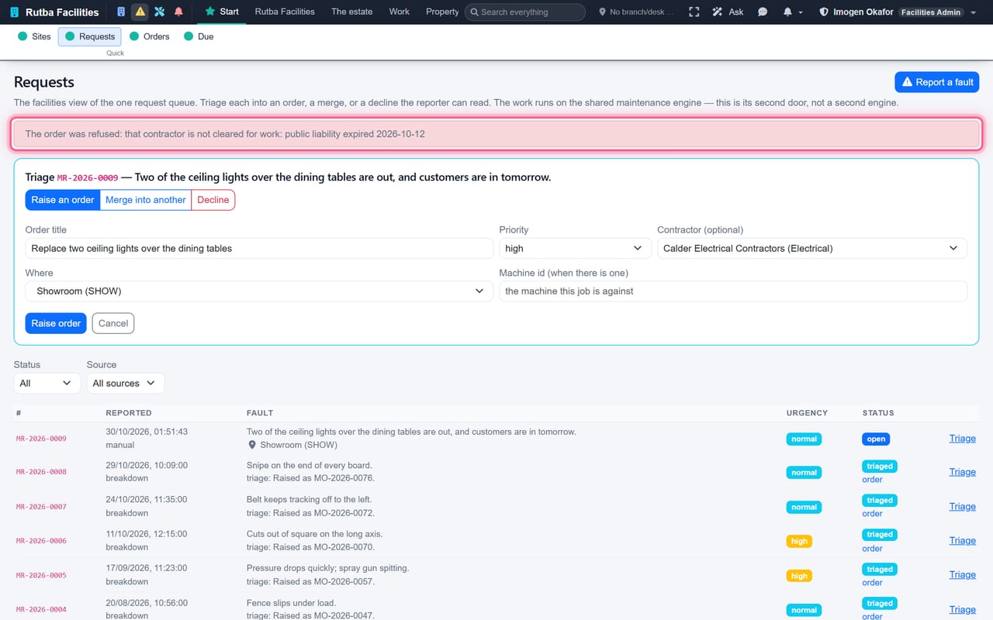
Task: Click the yellow warning triangle icon
Action: click(x=140, y=12)
